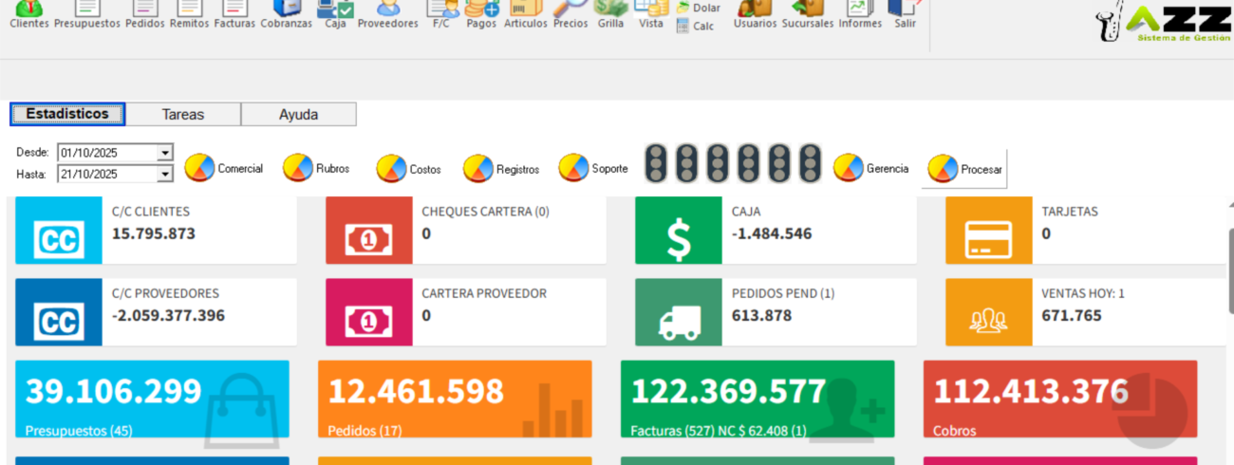Open the Artículos toolbar icon
Viewport: 1234px width, 465px height.
click(x=525, y=13)
